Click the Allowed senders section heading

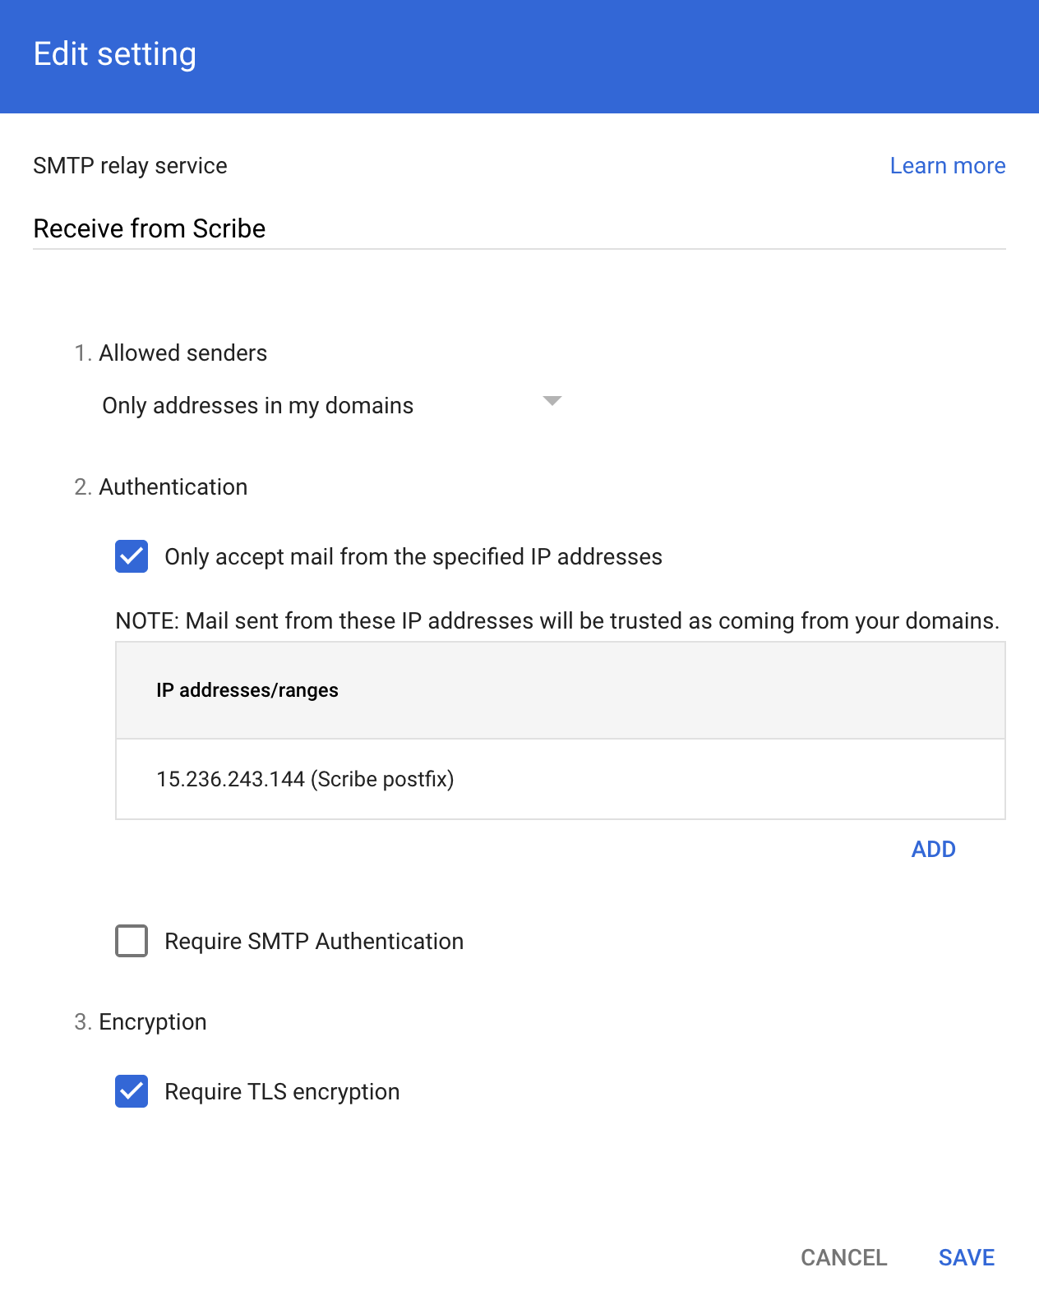click(x=182, y=353)
